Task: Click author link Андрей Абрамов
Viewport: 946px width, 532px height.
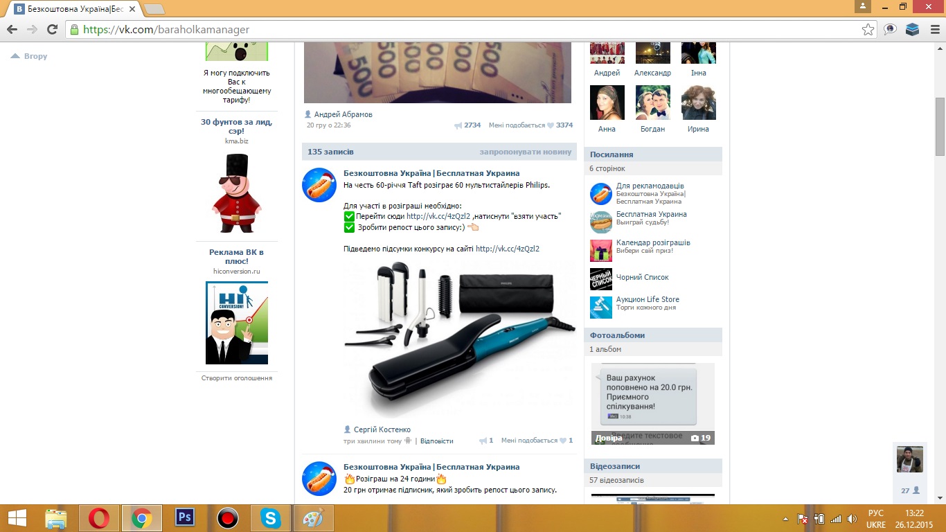Action: pyautogui.click(x=343, y=114)
